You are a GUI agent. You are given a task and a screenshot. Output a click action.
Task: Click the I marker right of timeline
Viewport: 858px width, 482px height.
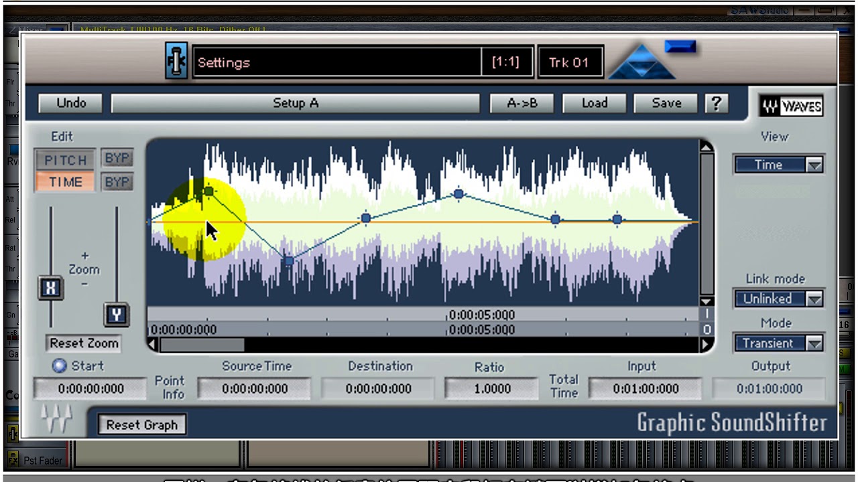click(706, 315)
